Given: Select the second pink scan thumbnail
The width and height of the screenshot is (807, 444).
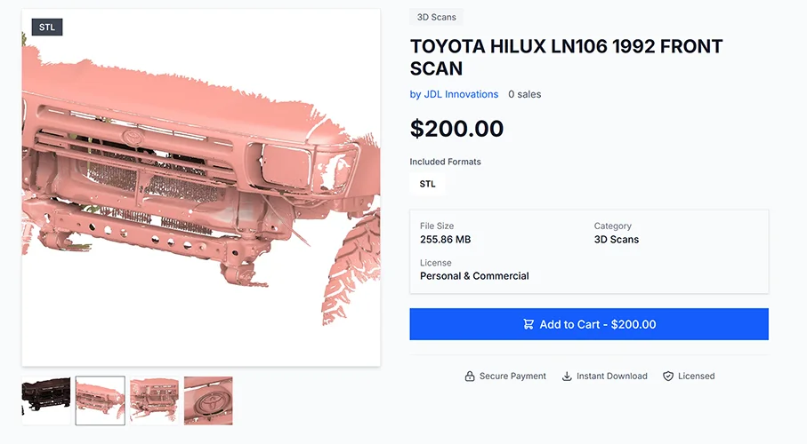Looking at the screenshot, I should pos(101,400).
